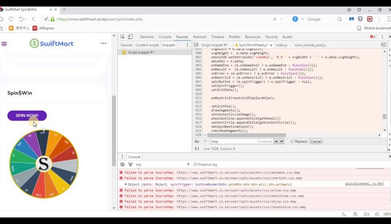Open DevTools customize three-dot menu
The image size is (391, 224).
[x=382, y=37]
